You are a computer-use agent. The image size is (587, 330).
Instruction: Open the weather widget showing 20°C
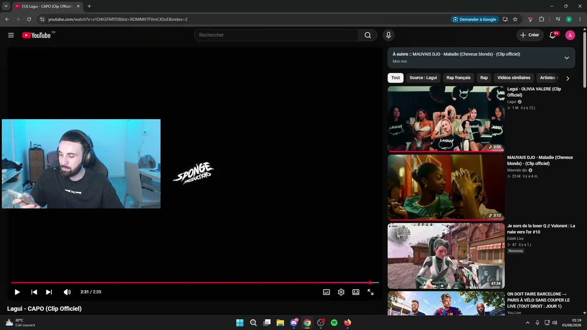pos(20,323)
